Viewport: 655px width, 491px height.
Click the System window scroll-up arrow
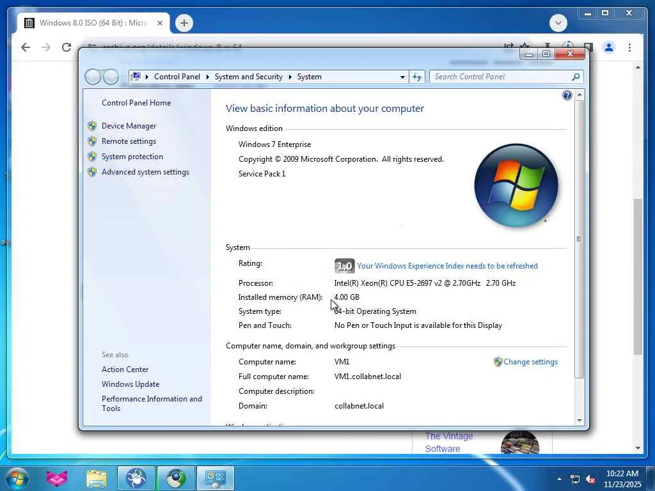[x=580, y=95]
